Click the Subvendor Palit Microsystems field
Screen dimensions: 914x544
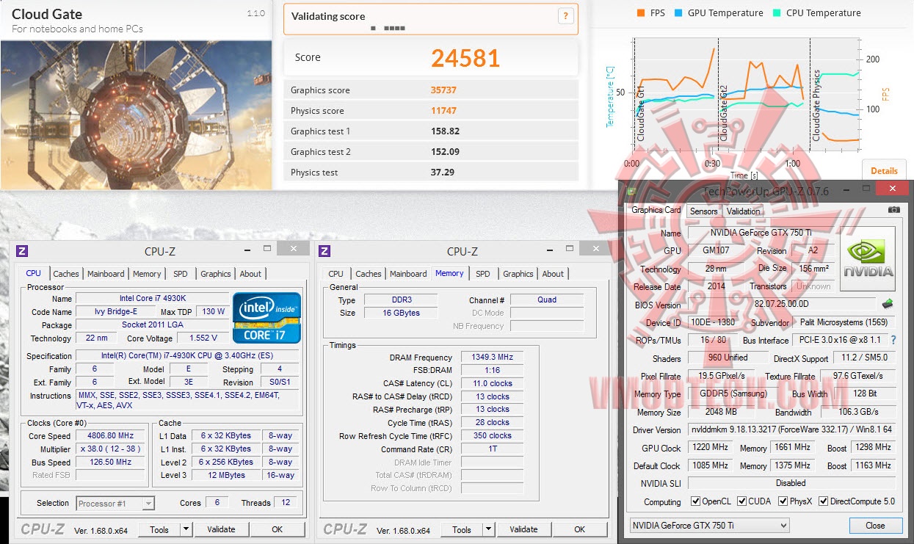coord(844,322)
